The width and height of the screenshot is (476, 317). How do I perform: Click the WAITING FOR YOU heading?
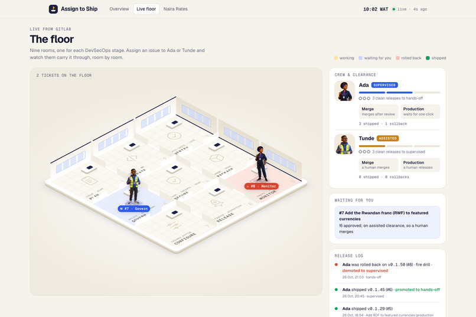(354, 200)
